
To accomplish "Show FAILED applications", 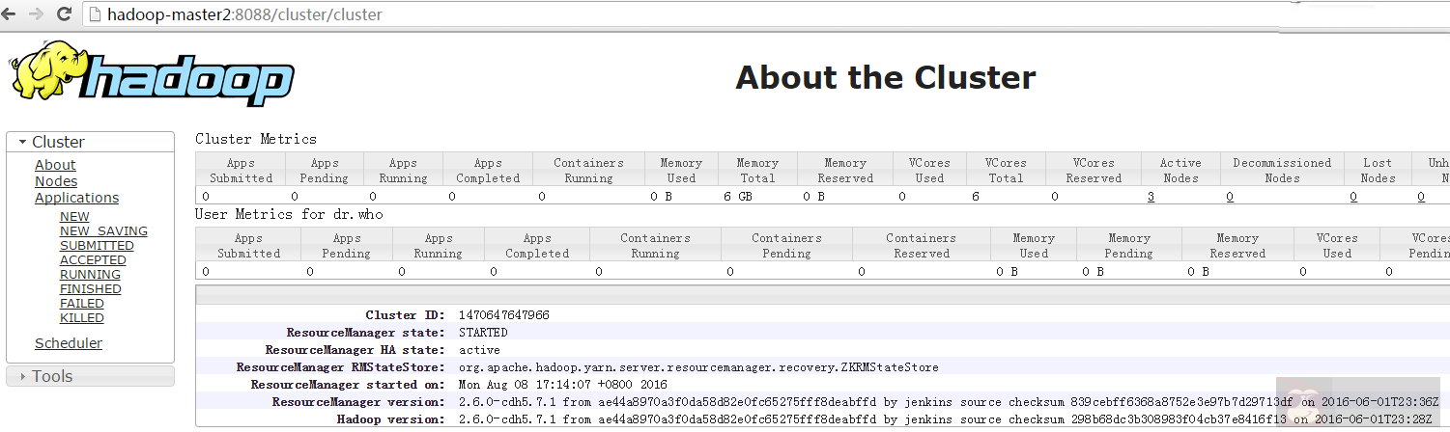I will point(82,304).
